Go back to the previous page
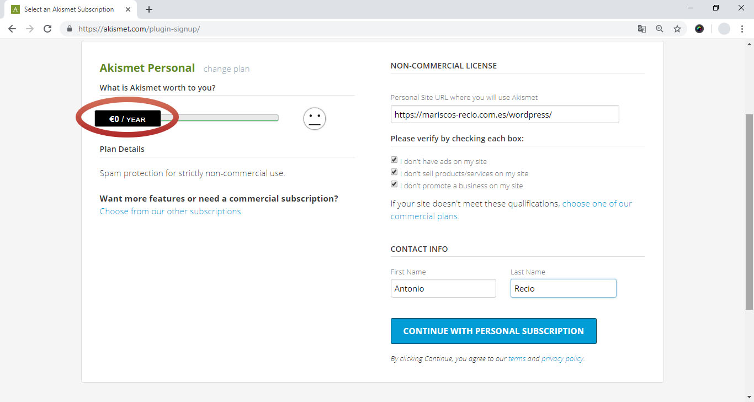 click(x=12, y=29)
